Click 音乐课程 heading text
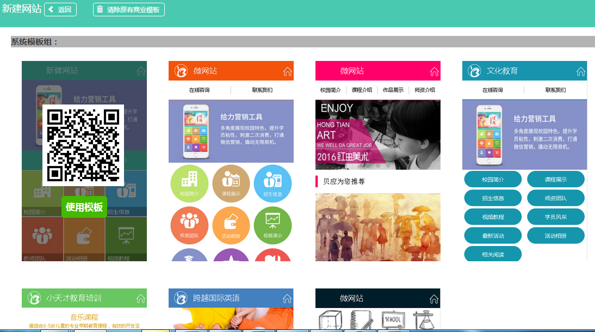This screenshot has width=595, height=332. (x=84, y=317)
